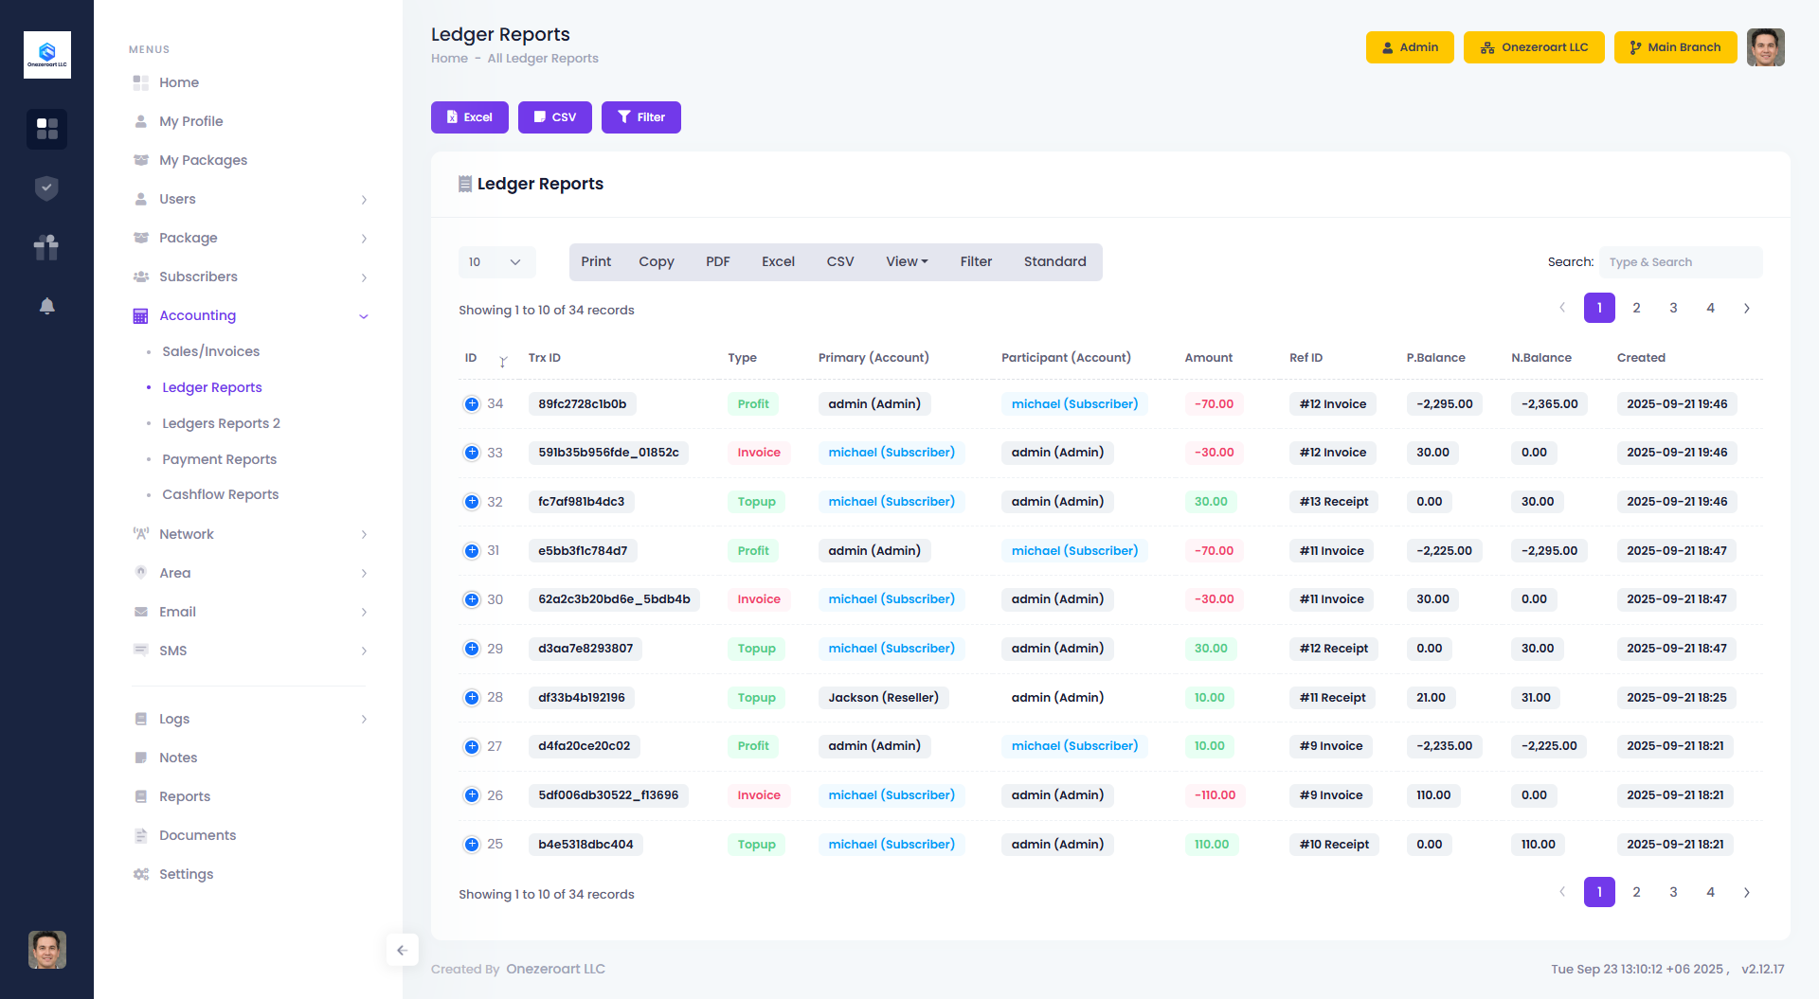This screenshot has width=1819, height=999.
Task: Click the purple Excel export button
Action: 470,117
